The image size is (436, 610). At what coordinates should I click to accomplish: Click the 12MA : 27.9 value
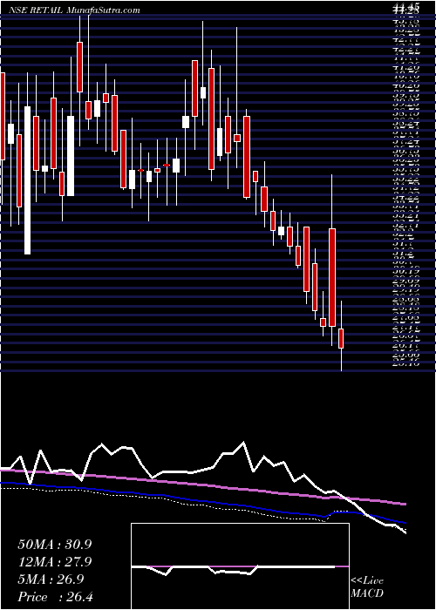(x=54, y=562)
